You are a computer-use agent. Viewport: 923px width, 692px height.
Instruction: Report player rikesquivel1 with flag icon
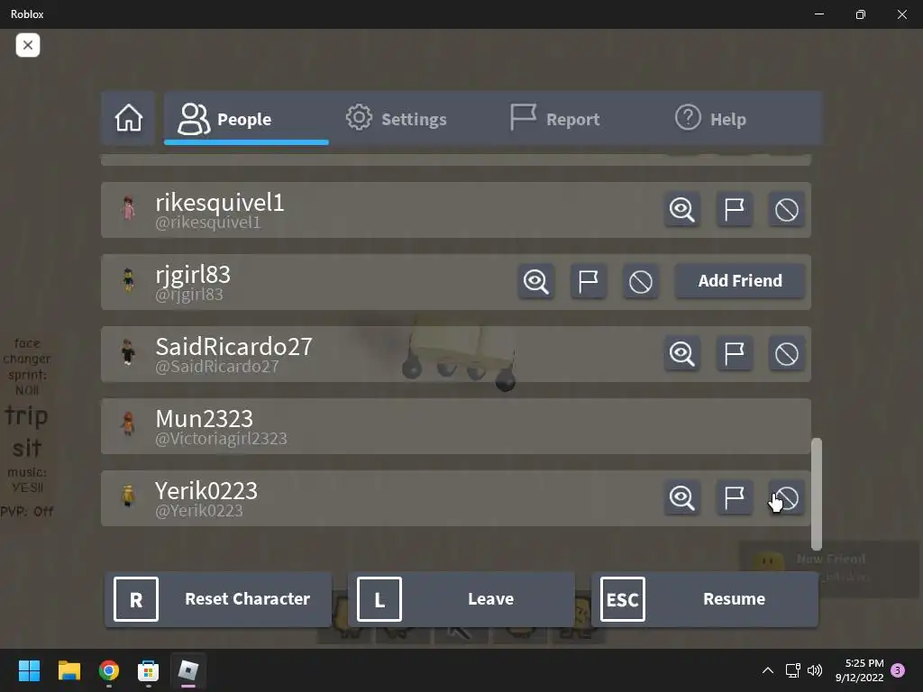pyautogui.click(x=734, y=209)
